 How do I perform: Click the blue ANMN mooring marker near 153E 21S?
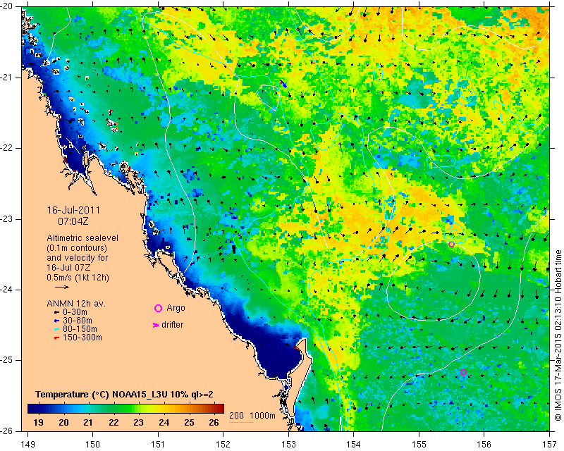283,84
